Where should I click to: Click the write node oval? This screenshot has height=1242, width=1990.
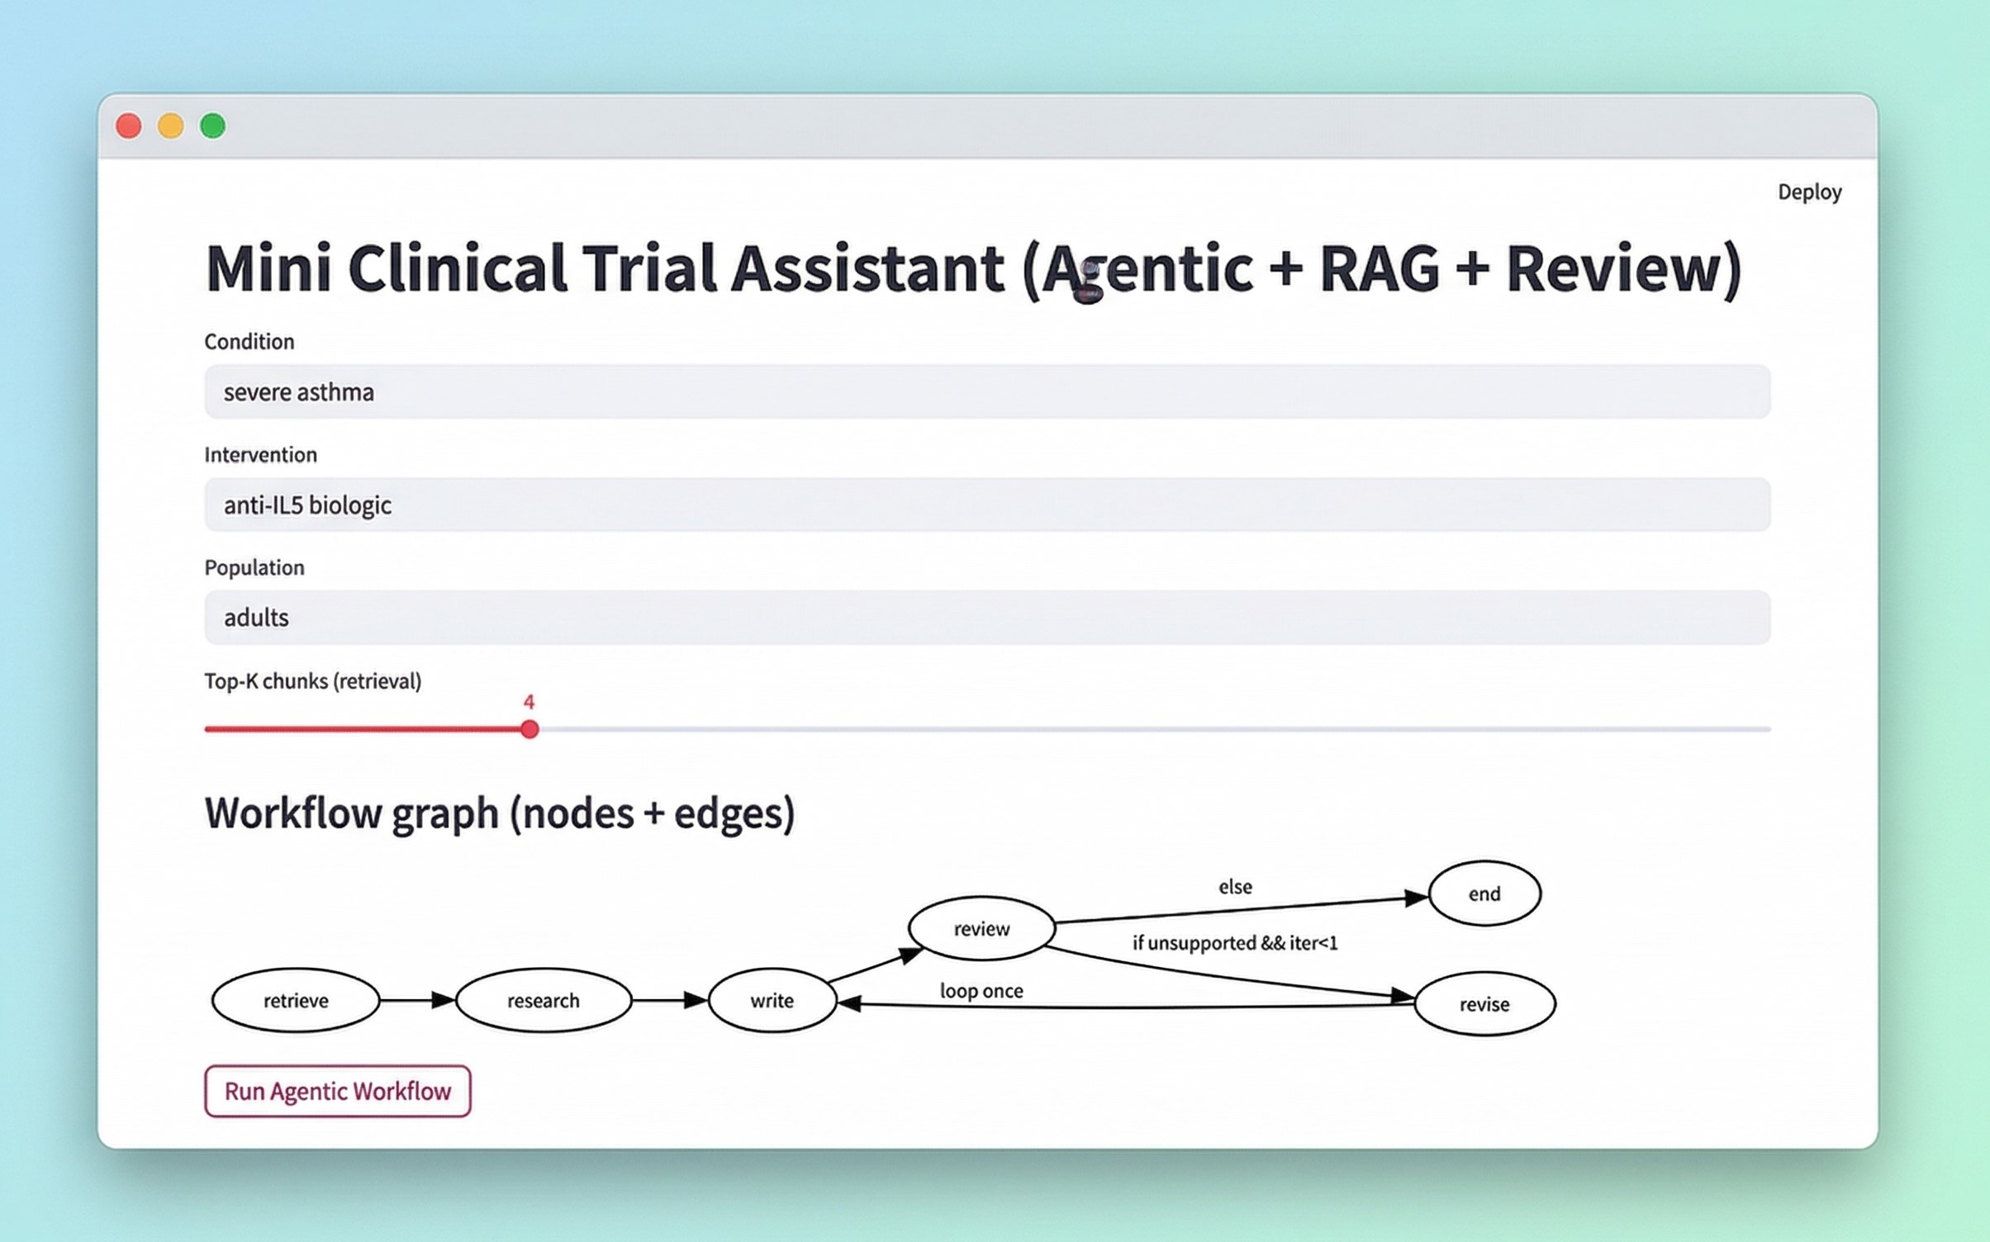coord(772,1001)
